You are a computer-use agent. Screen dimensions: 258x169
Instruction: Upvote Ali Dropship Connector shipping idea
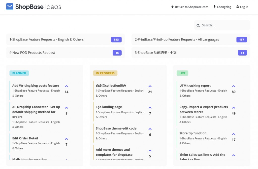67,108
